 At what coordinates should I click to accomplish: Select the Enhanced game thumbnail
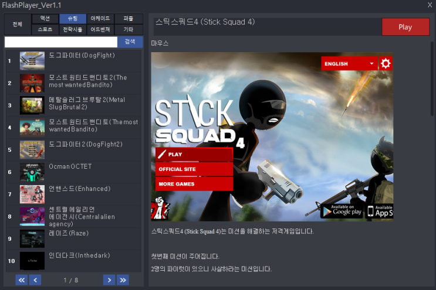[x=32, y=195]
